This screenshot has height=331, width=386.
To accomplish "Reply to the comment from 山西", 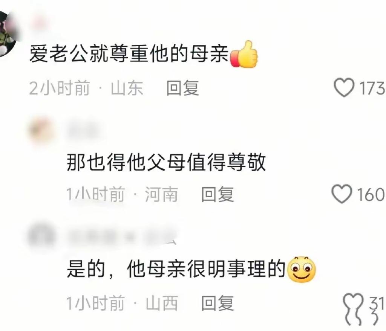I will click(x=218, y=303).
